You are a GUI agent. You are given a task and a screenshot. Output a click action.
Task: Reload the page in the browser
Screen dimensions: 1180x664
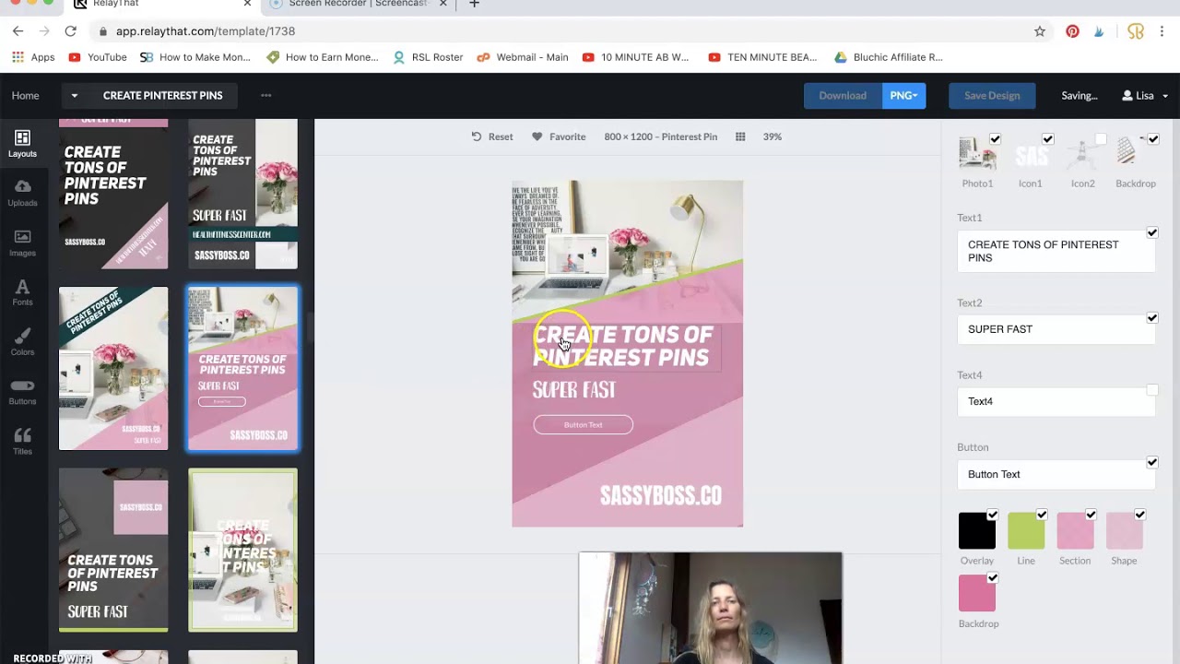(70, 31)
